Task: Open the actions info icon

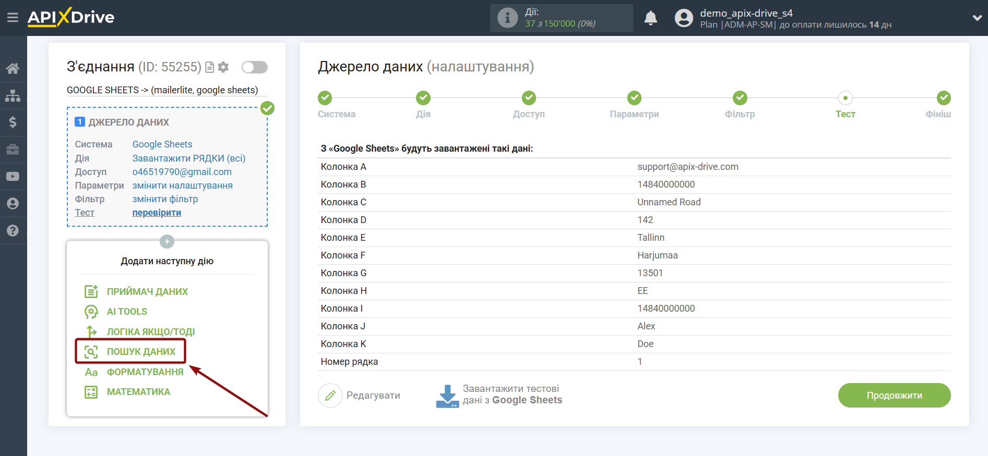Action: [x=507, y=18]
